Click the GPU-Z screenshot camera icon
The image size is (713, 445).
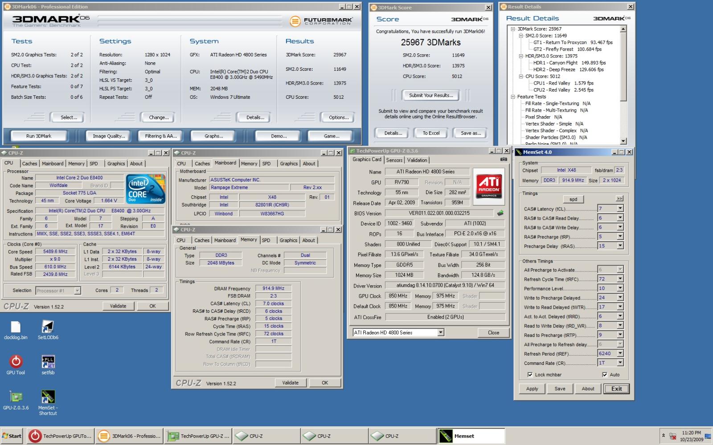point(504,159)
